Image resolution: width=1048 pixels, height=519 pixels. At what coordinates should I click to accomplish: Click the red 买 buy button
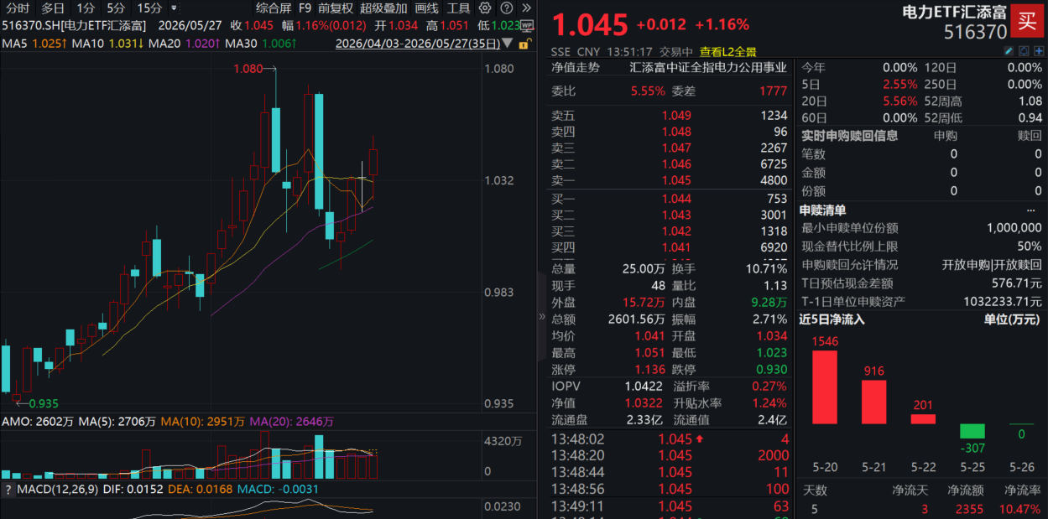(1027, 20)
